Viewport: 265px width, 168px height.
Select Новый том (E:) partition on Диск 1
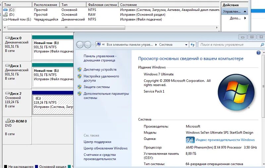click(53, 77)
